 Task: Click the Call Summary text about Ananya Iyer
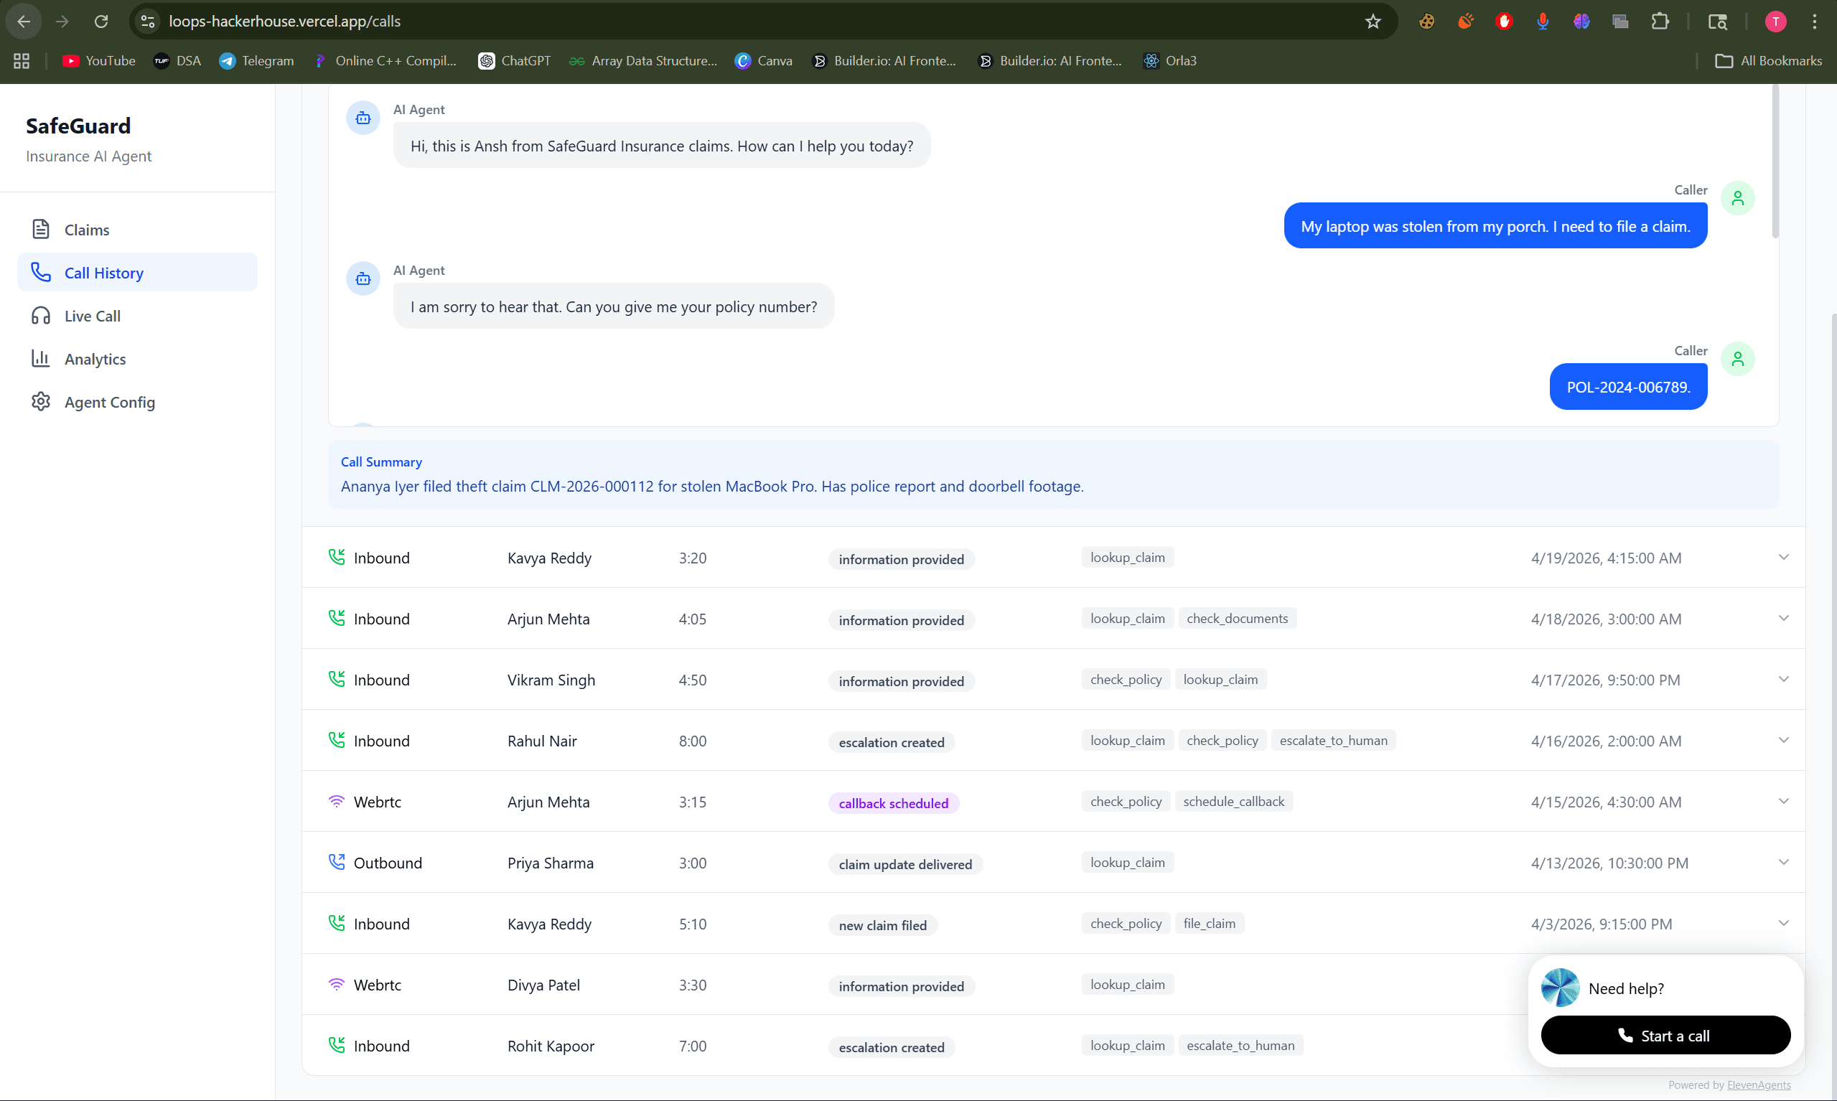pyautogui.click(x=711, y=487)
